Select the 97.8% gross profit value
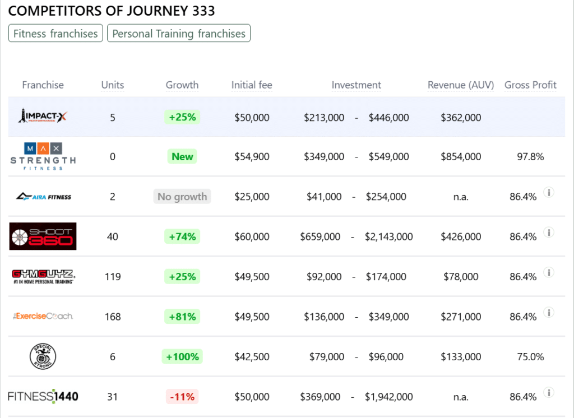The height and width of the screenshot is (418, 574). pyautogui.click(x=530, y=157)
